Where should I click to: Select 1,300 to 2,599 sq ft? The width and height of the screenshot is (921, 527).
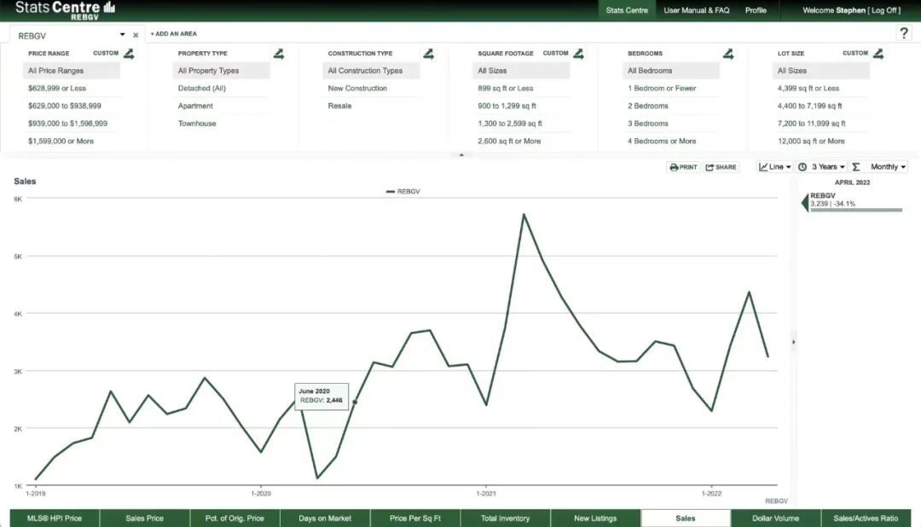click(510, 124)
